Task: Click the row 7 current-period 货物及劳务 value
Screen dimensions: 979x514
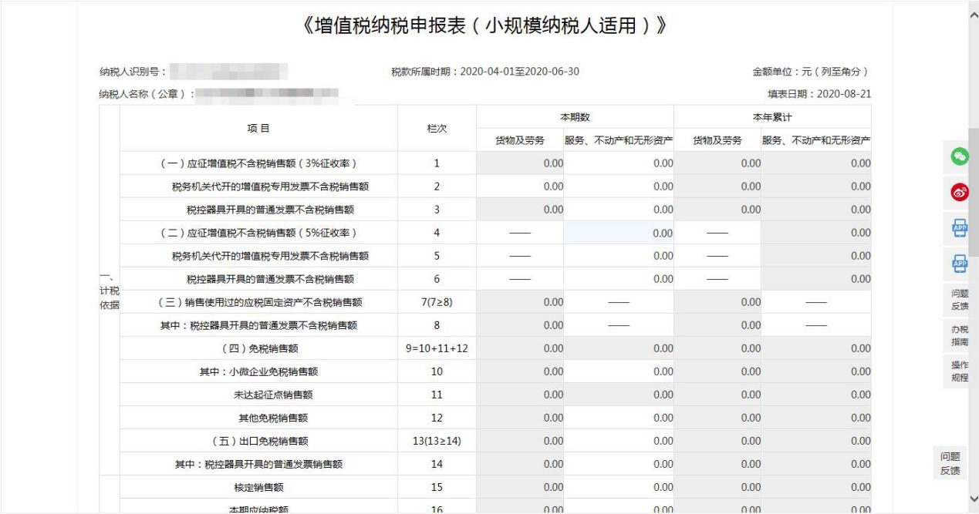Action: click(552, 302)
